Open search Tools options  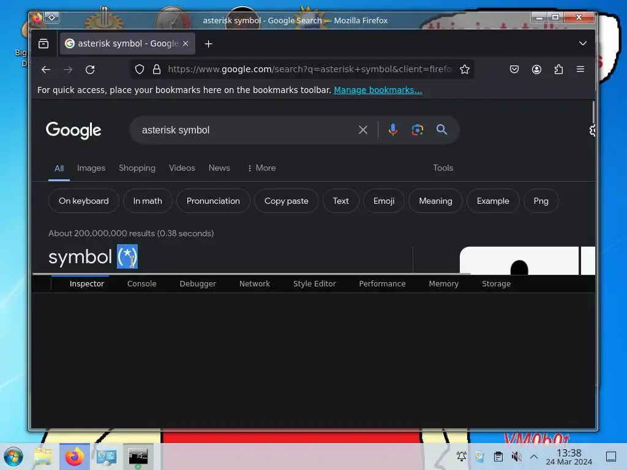coord(443,168)
